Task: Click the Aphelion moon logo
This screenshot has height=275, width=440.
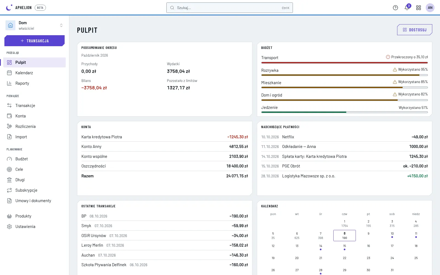Action: click(9, 8)
